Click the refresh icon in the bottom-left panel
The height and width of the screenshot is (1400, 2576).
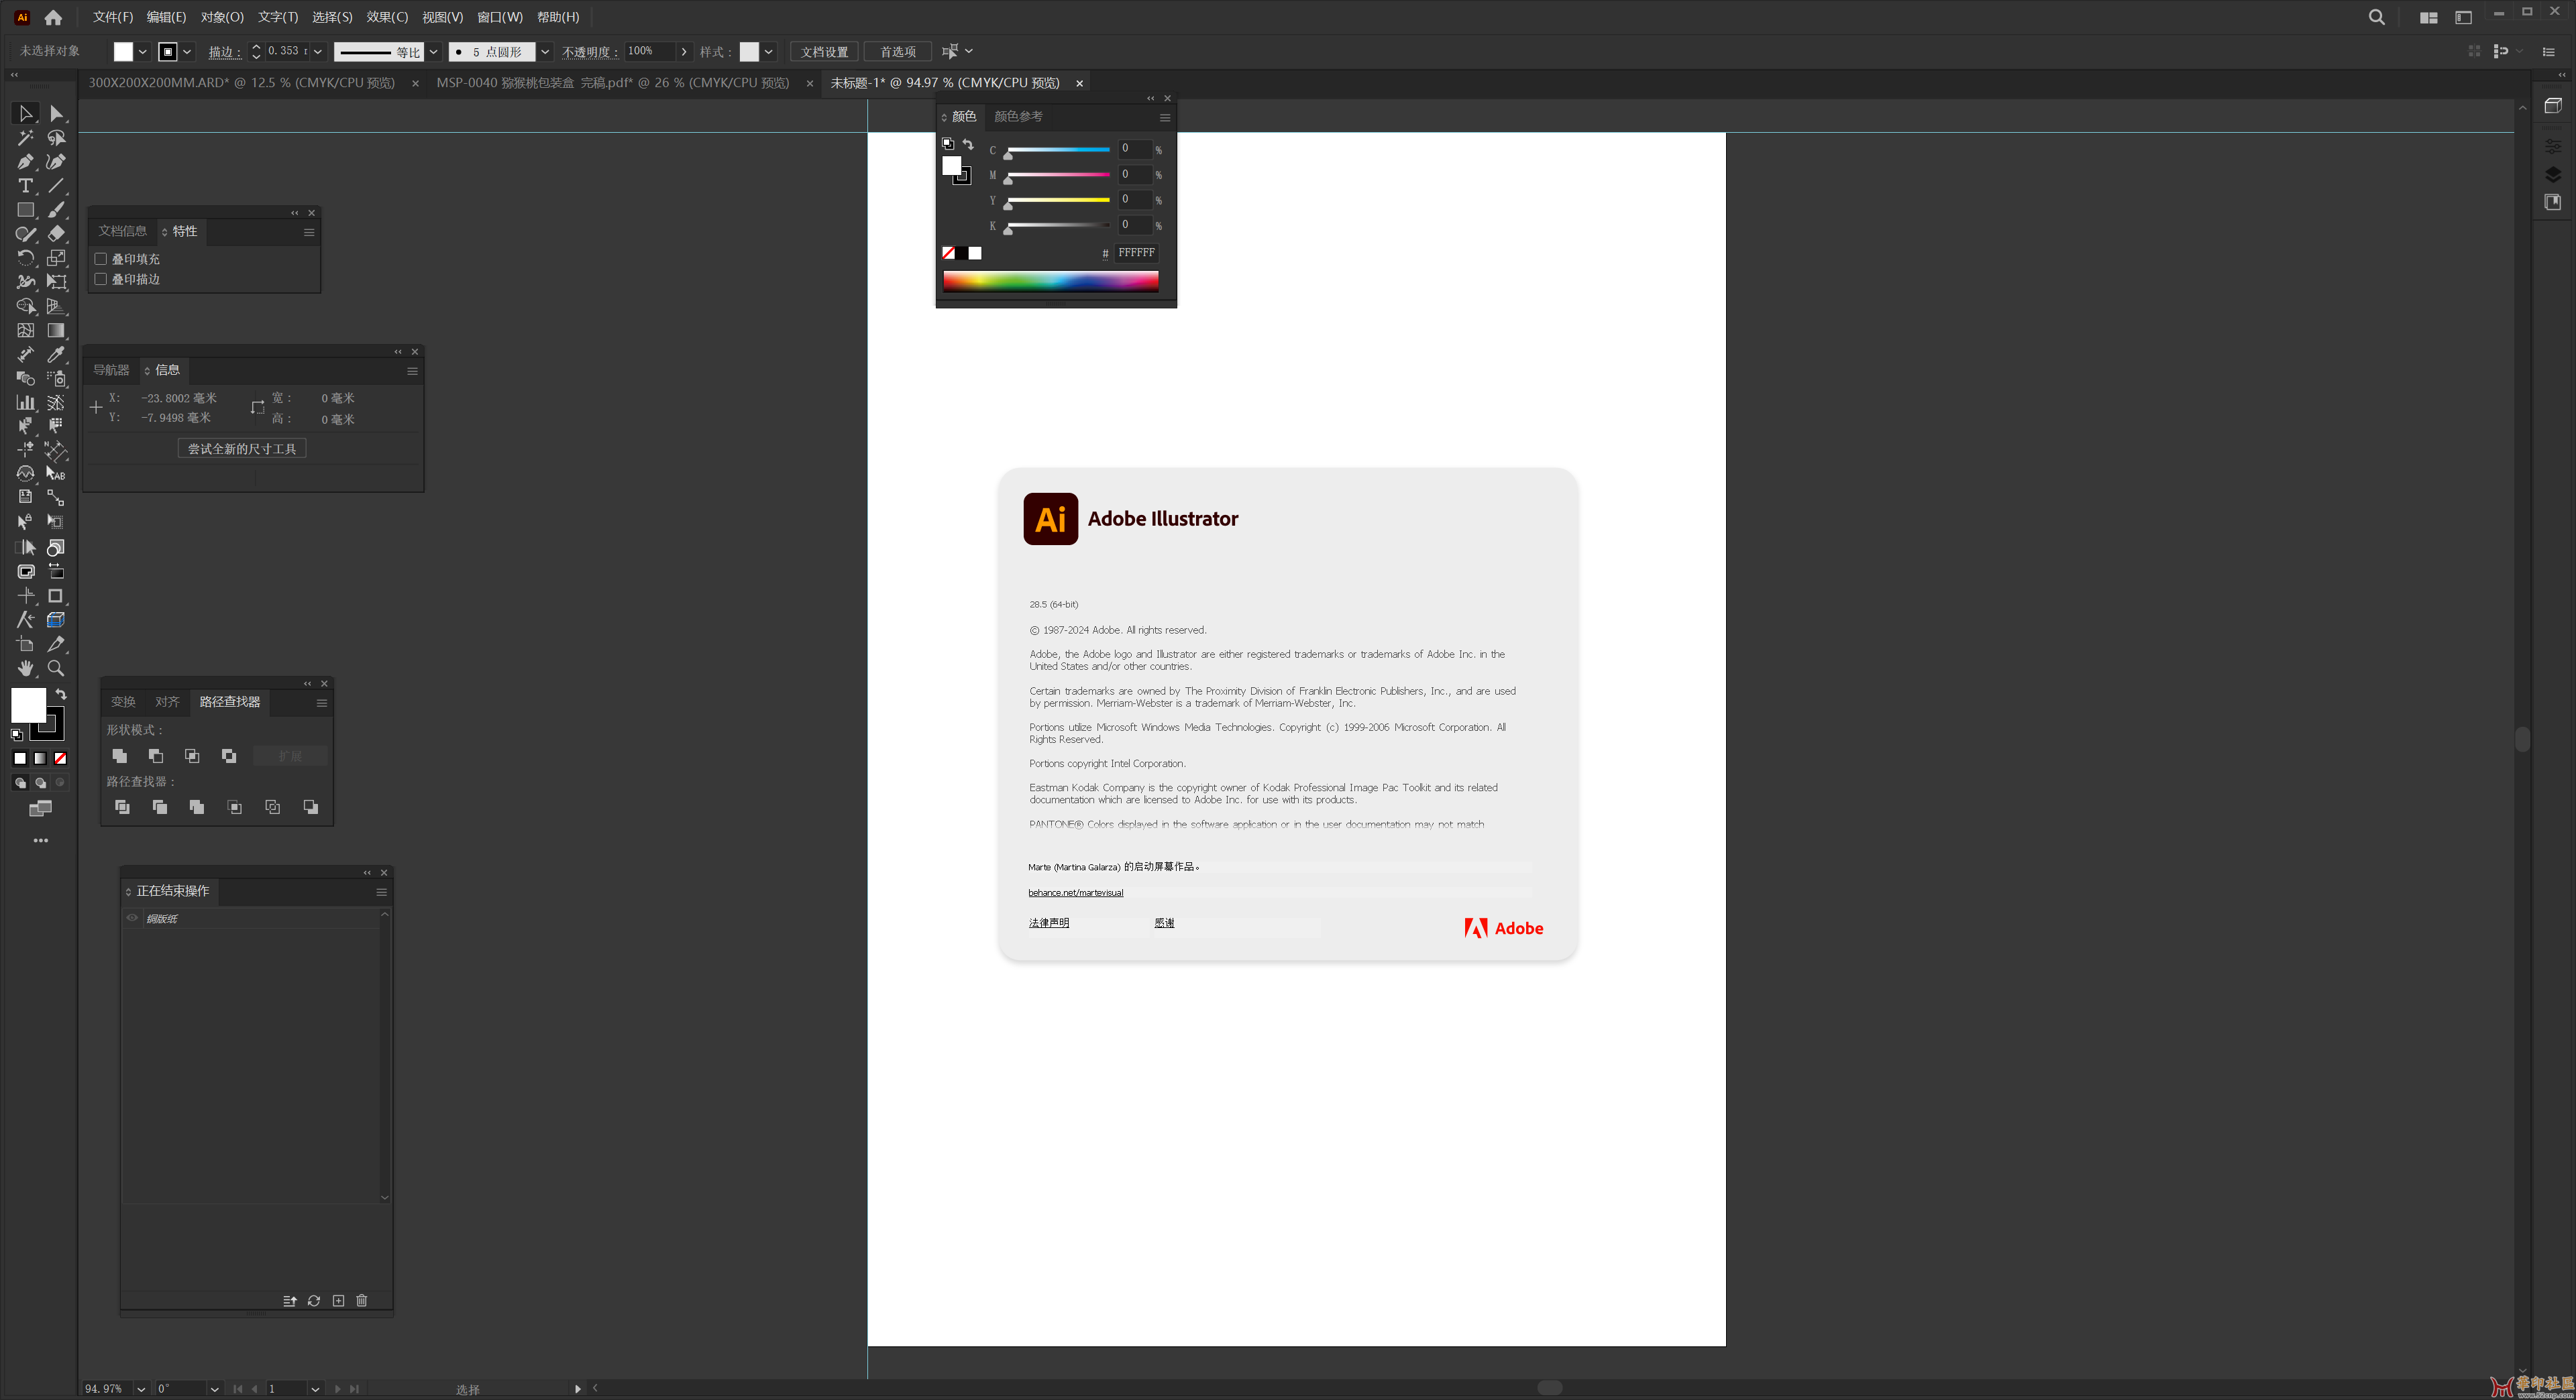[314, 1301]
